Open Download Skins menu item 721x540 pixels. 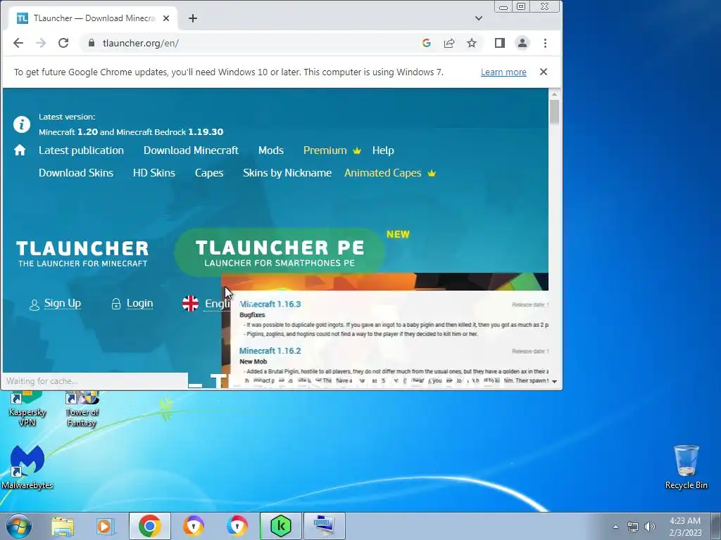(x=76, y=173)
